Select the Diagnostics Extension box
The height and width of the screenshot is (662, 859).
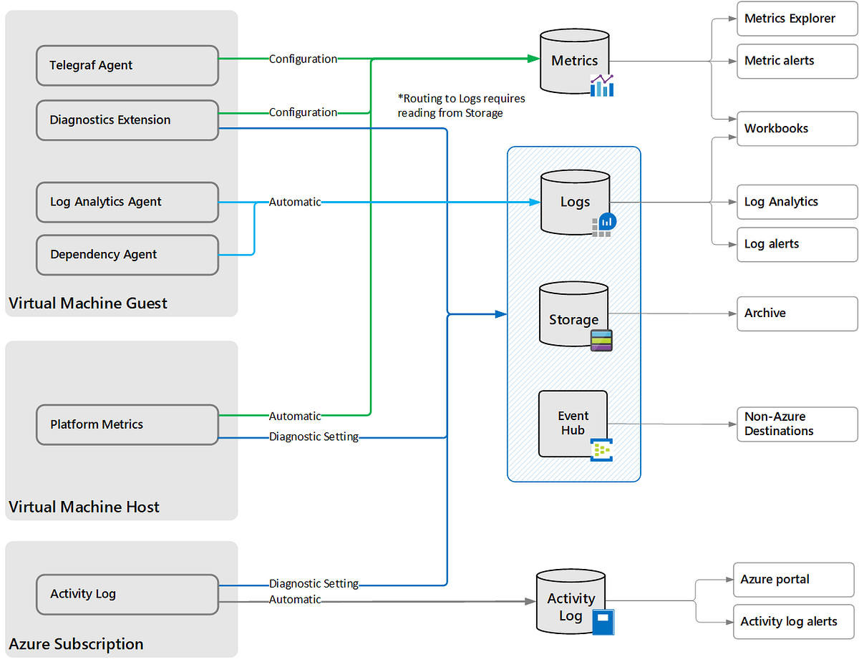pyautogui.click(x=127, y=120)
